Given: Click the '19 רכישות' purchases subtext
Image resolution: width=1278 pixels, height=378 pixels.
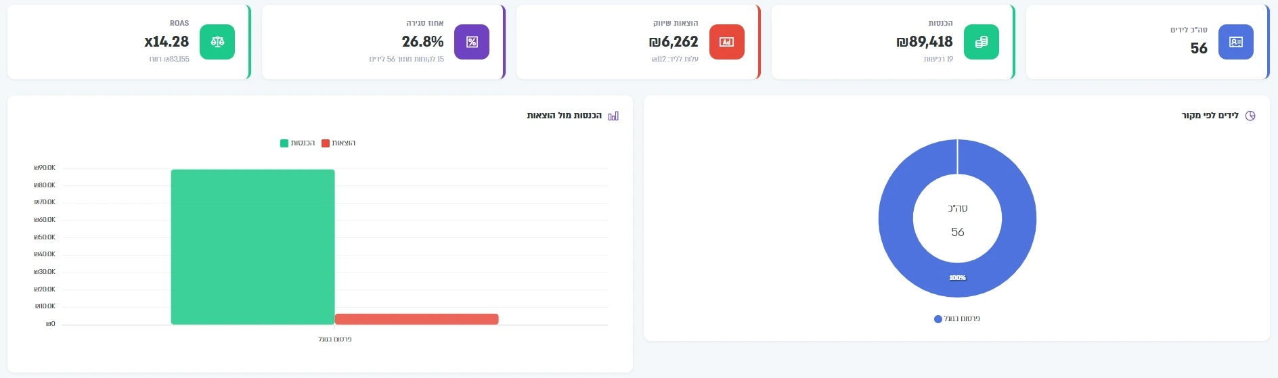Looking at the screenshot, I should [x=938, y=60].
